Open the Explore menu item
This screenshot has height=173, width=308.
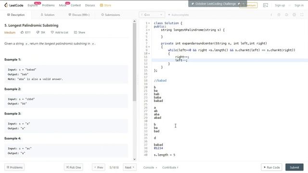click(x=32, y=5)
